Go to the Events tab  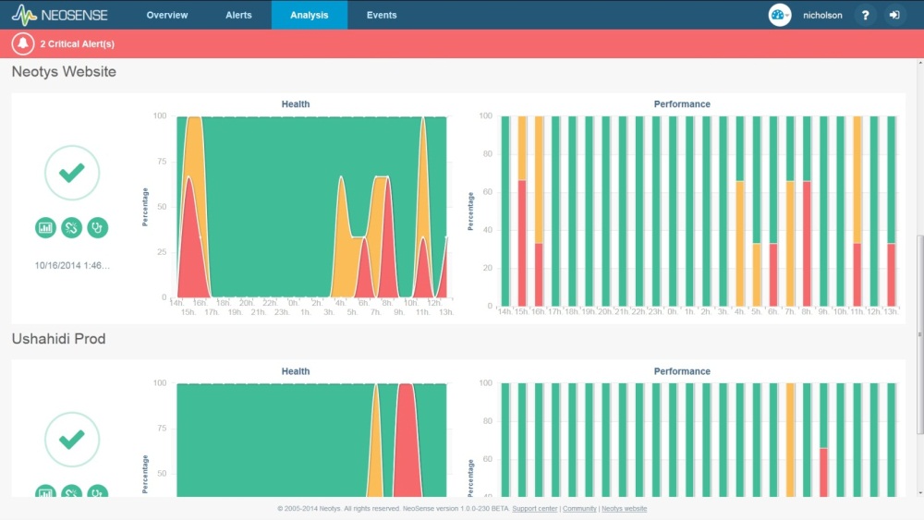[x=382, y=16]
